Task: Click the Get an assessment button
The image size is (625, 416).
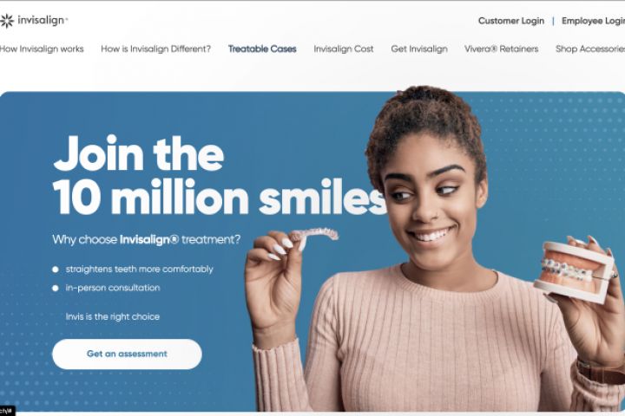Action: click(127, 354)
